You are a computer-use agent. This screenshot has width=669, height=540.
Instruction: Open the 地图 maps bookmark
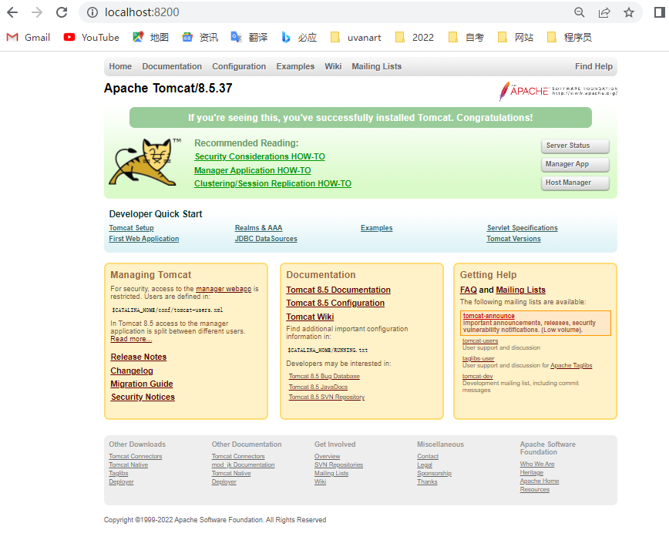pos(150,38)
